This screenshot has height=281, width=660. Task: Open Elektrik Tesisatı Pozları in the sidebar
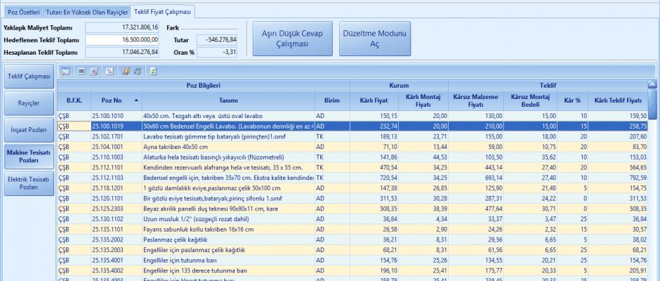coord(28,184)
